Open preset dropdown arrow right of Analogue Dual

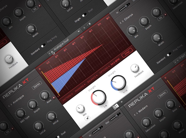[78, 32]
